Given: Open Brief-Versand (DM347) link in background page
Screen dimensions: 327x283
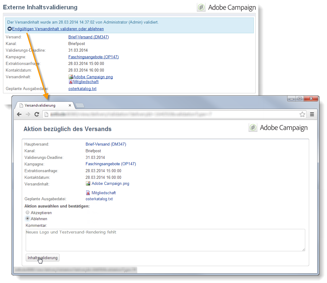Looking at the screenshot, I should (x=89, y=37).
